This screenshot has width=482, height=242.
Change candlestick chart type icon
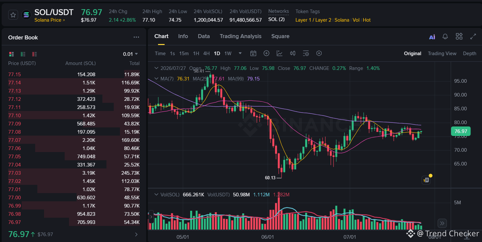pyautogui.click(x=293, y=54)
